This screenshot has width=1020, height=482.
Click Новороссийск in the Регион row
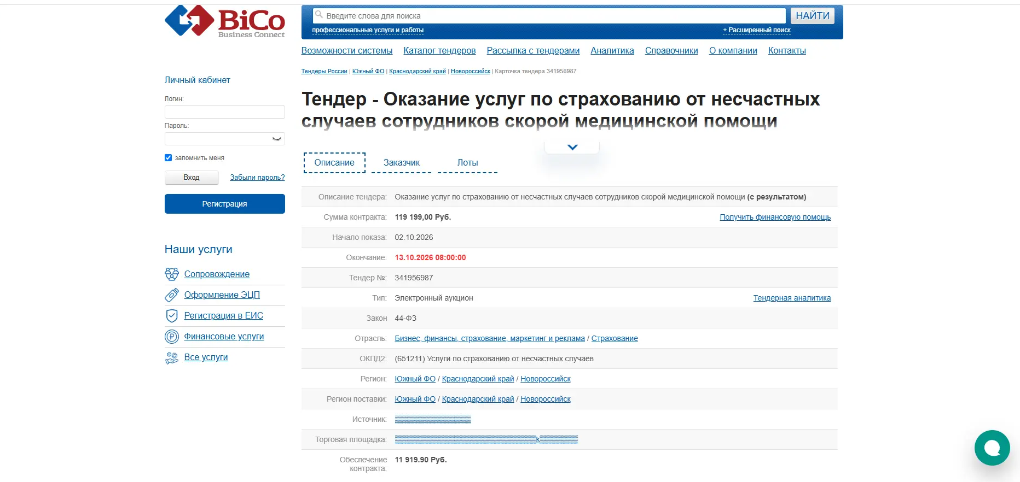(546, 379)
